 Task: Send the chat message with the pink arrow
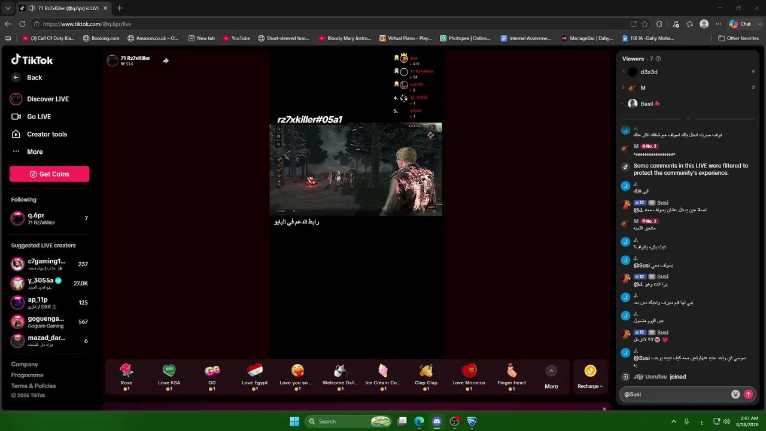[x=748, y=394]
